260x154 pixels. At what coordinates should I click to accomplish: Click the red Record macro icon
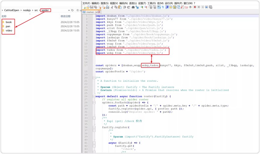tap(195, 7)
